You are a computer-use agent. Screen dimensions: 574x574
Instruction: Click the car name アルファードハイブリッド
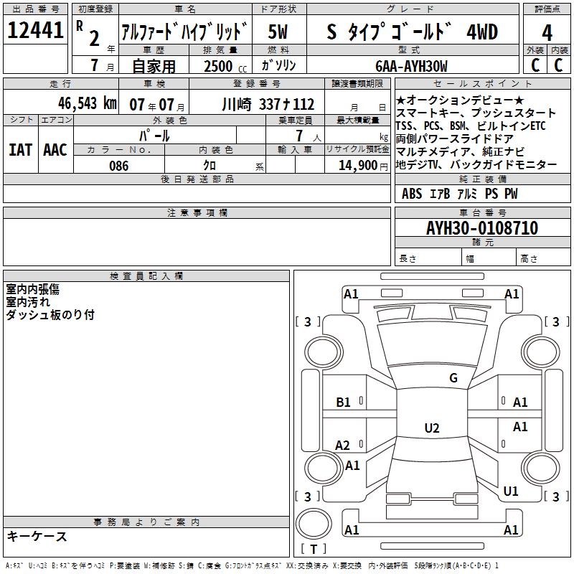point(185,31)
